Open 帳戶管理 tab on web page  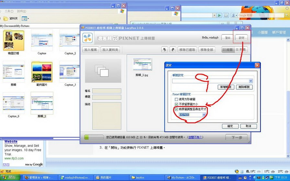(x=279, y=32)
